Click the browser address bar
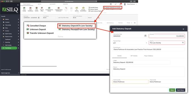 click(69, 1)
